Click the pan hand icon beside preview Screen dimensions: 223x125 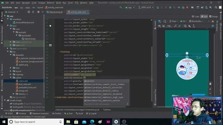[x=210, y=84]
